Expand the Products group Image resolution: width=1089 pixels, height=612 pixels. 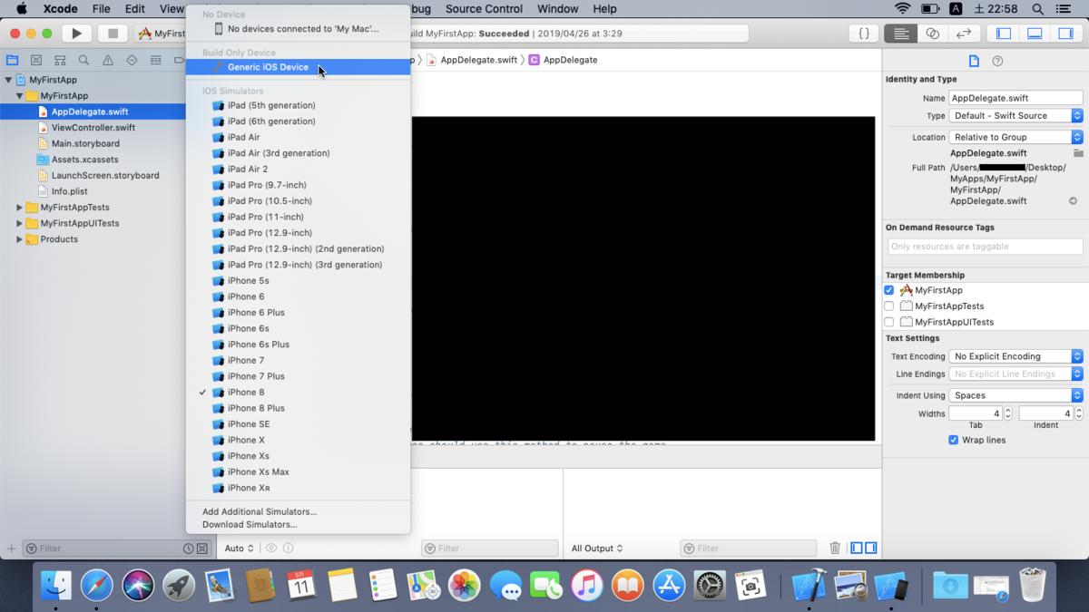(x=20, y=239)
